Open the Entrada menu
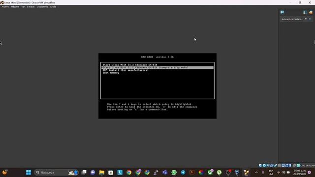 pyautogui.click(x=31, y=7)
